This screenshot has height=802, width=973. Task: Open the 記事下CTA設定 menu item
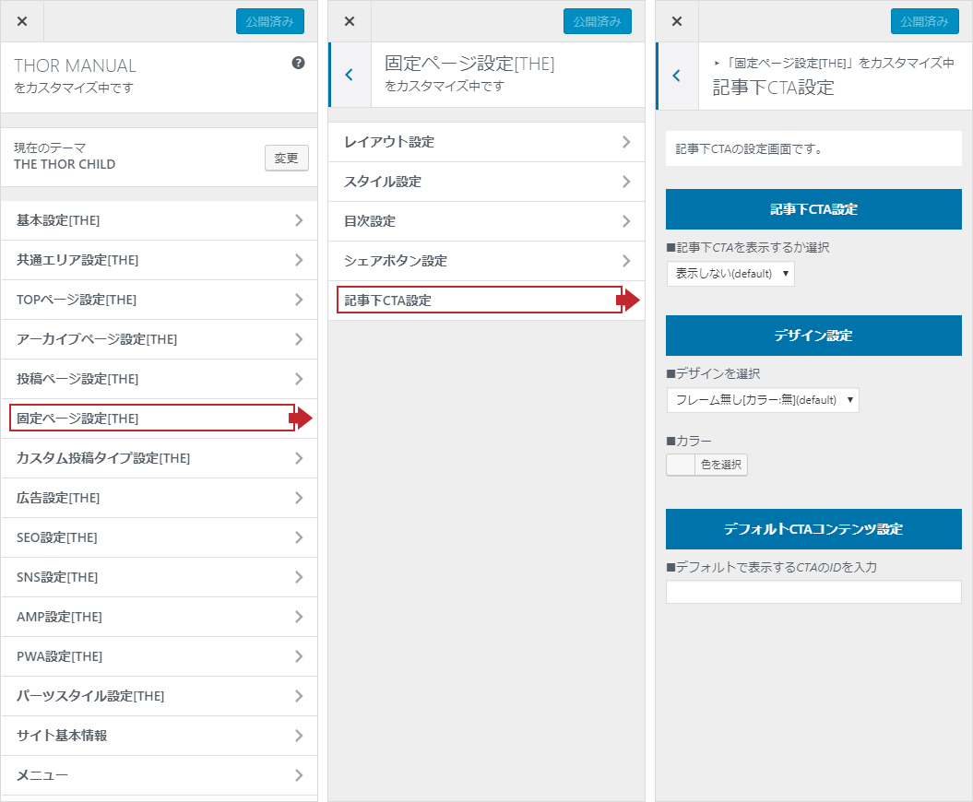click(x=479, y=301)
